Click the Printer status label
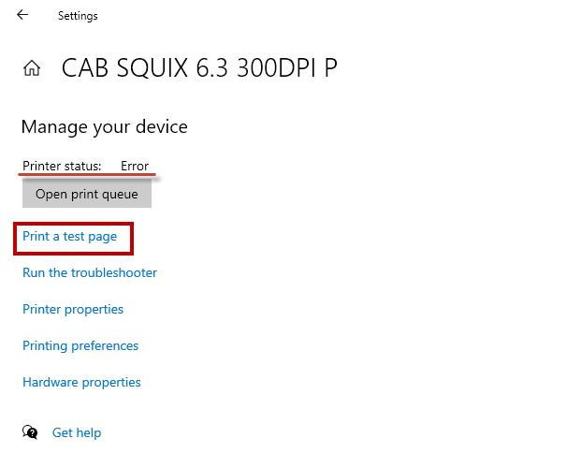566x453 pixels. (62, 167)
